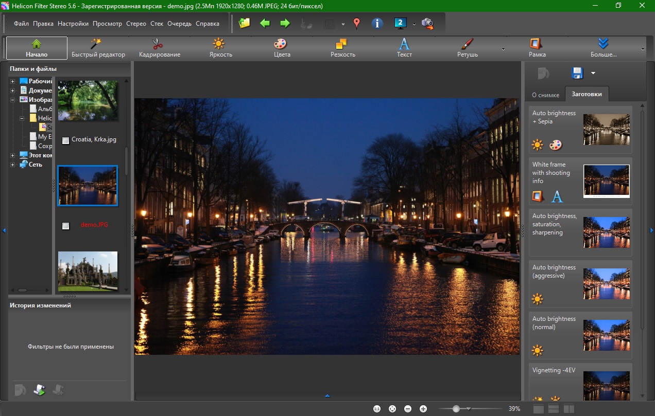
Task: Apply Auto brightness, saturation, sharpening preset
Action: (580, 232)
